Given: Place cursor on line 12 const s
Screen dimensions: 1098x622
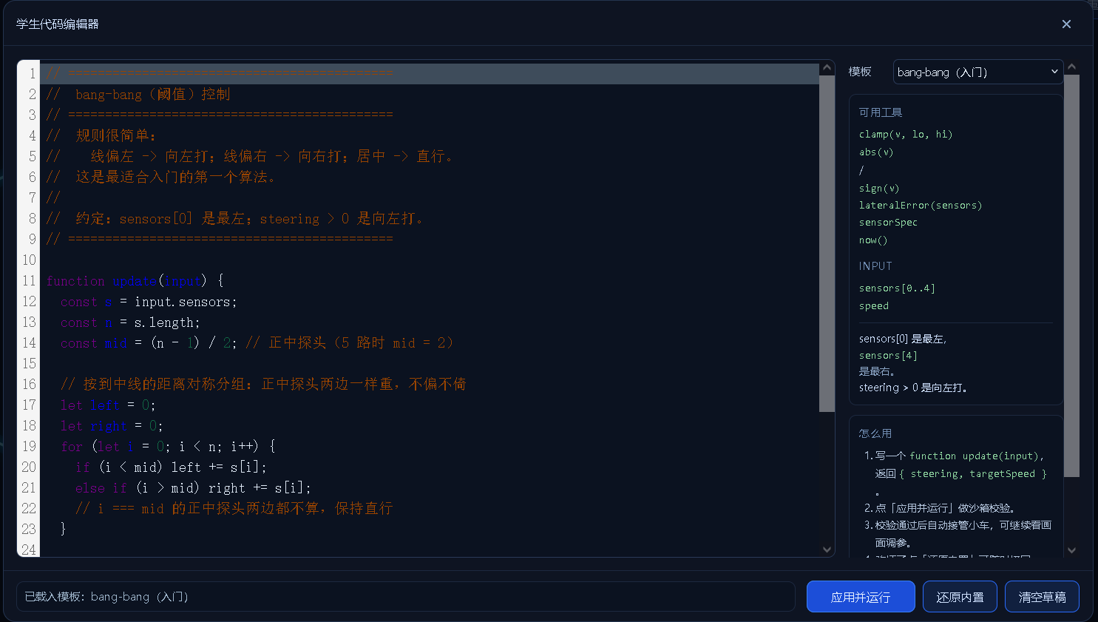Looking at the screenshot, I should tap(149, 302).
